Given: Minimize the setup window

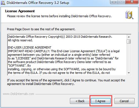Looking at the screenshot, I should pyautogui.click(x=114, y=2).
